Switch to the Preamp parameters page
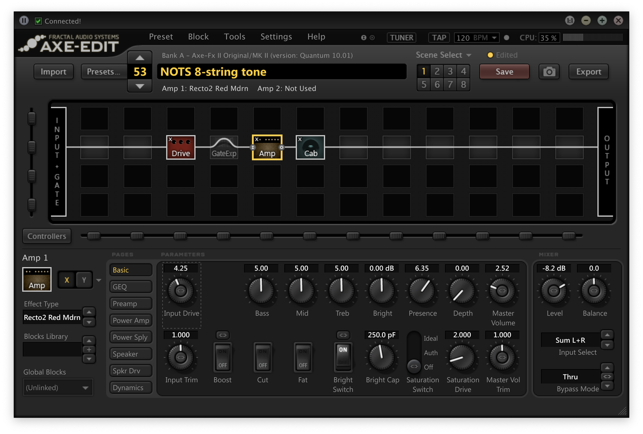Viewport: 643px width, 434px height. pos(130,303)
